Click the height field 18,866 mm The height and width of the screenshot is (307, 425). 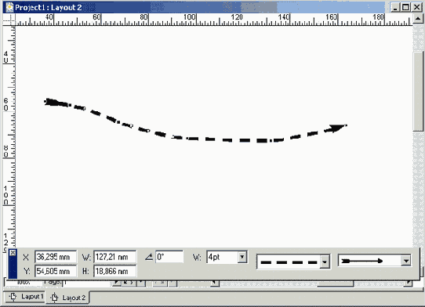(114, 271)
